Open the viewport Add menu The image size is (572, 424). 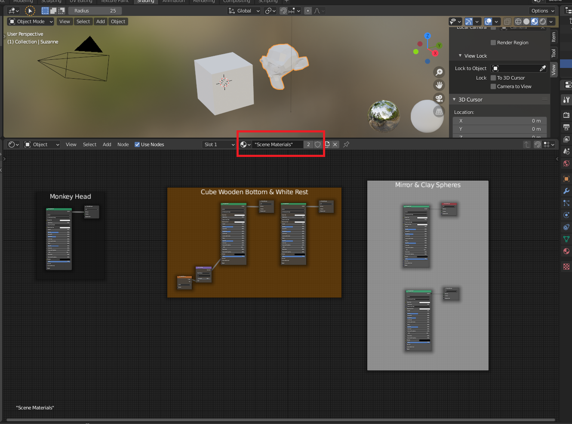coord(101,22)
